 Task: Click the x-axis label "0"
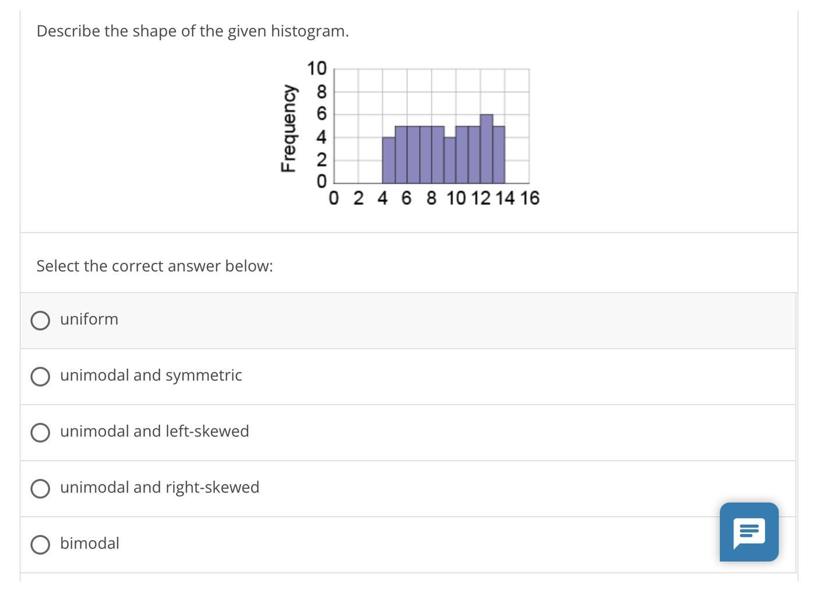tap(333, 198)
